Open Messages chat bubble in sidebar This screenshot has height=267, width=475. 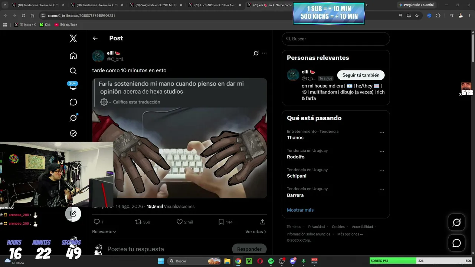click(73, 102)
